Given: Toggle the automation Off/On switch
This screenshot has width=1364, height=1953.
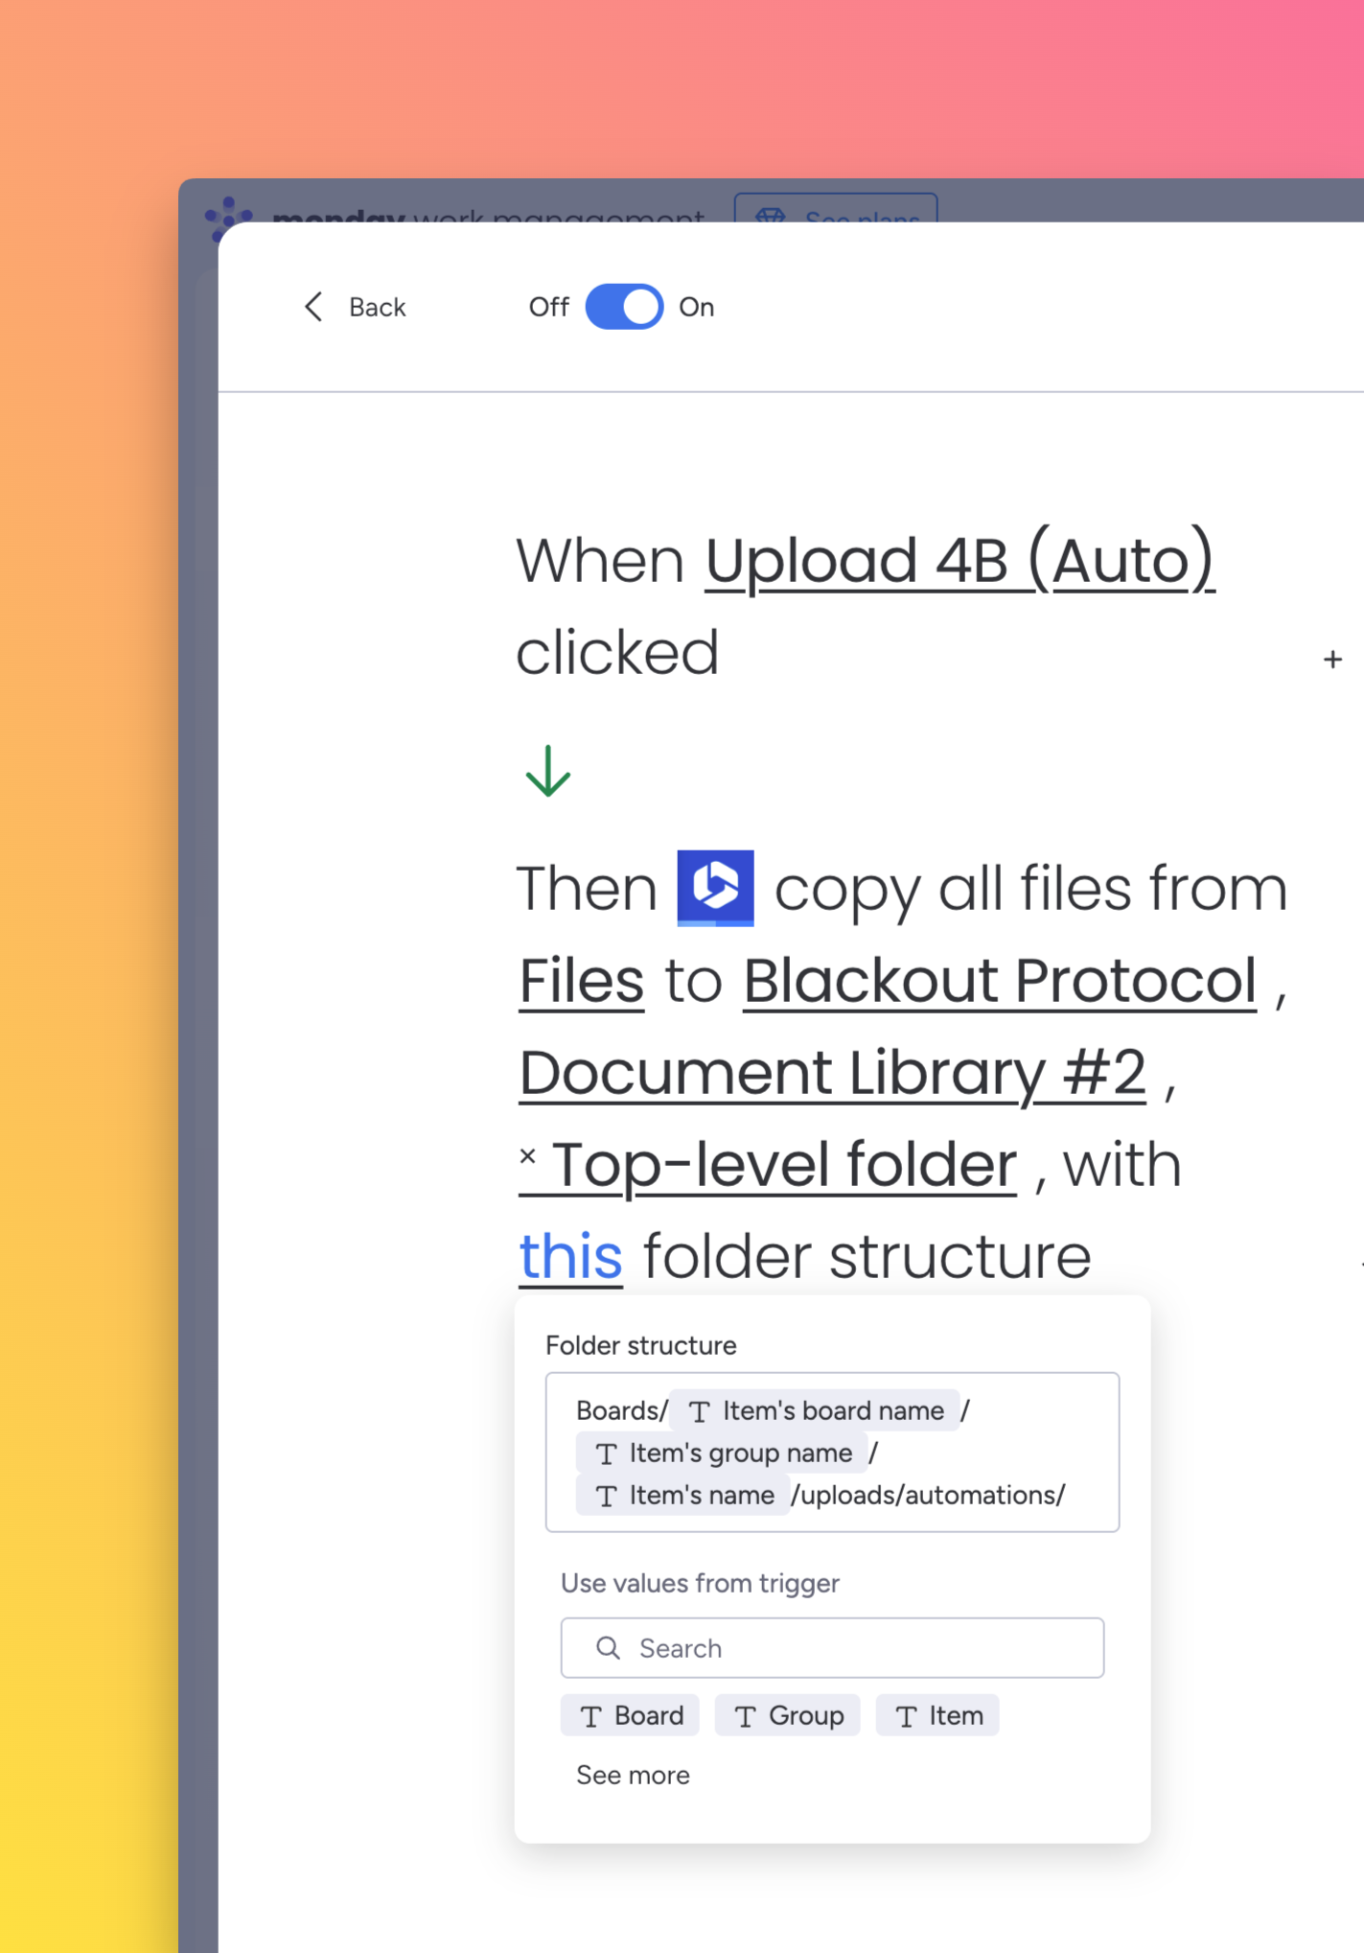Looking at the screenshot, I should 624,307.
